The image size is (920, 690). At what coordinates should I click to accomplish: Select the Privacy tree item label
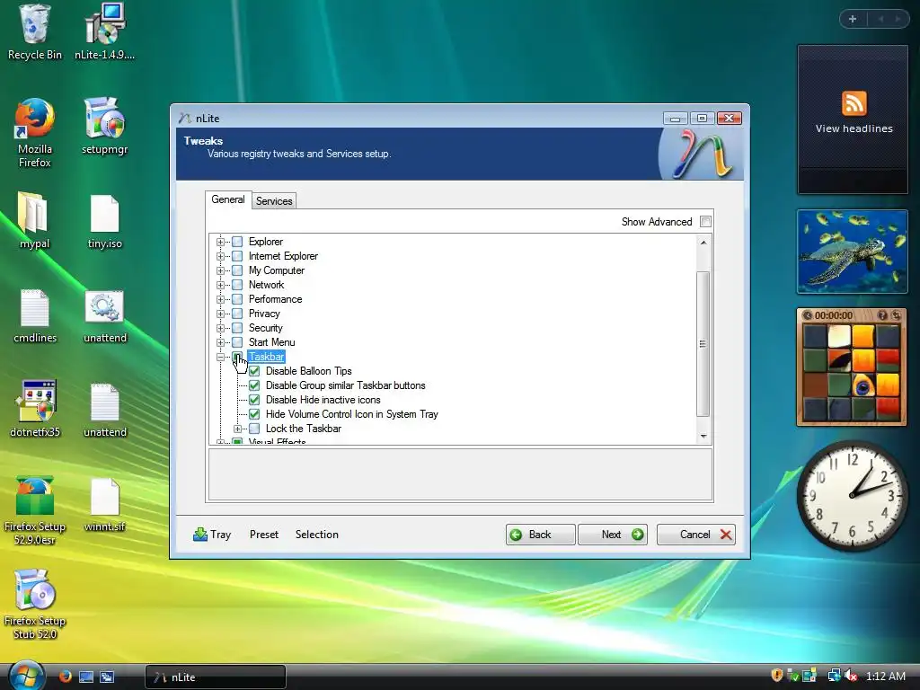click(x=264, y=314)
